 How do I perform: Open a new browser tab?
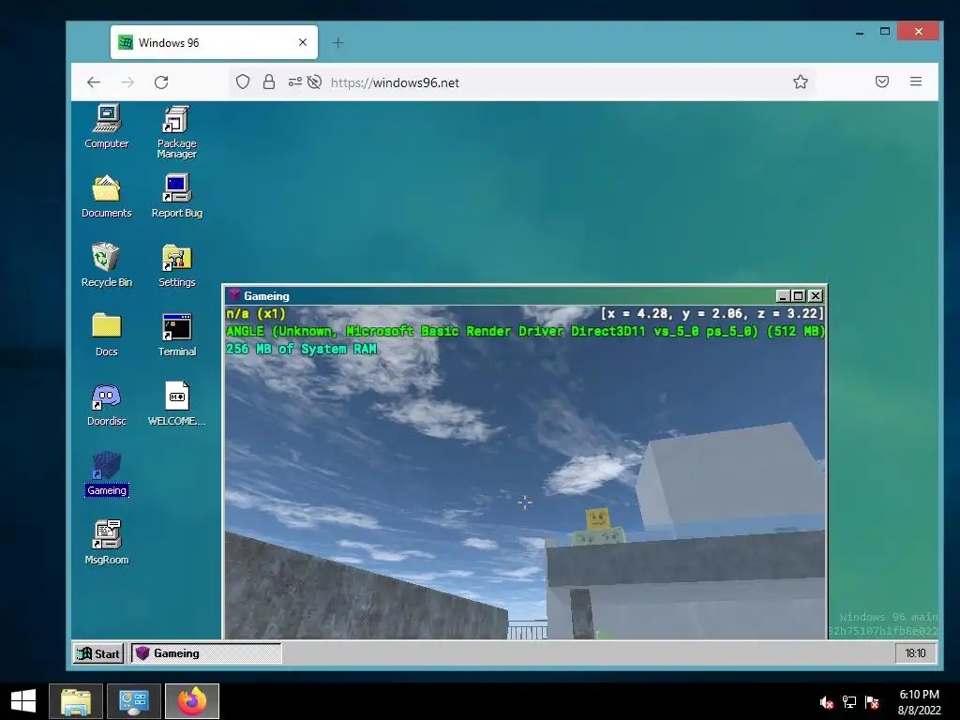point(337,43)
